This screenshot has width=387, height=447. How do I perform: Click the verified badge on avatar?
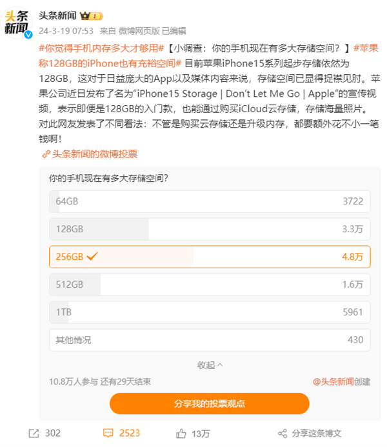pyautogui.click(x=28, y=33)
